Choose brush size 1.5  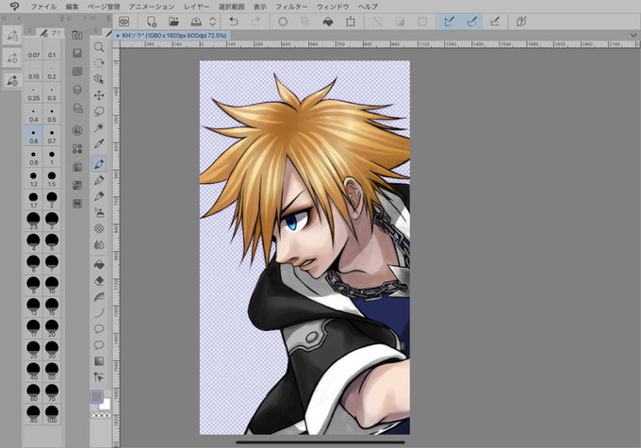[x=52, y=179]
